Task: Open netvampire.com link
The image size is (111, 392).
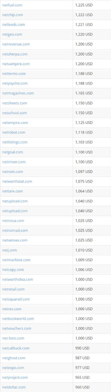Action: (16, 64)
